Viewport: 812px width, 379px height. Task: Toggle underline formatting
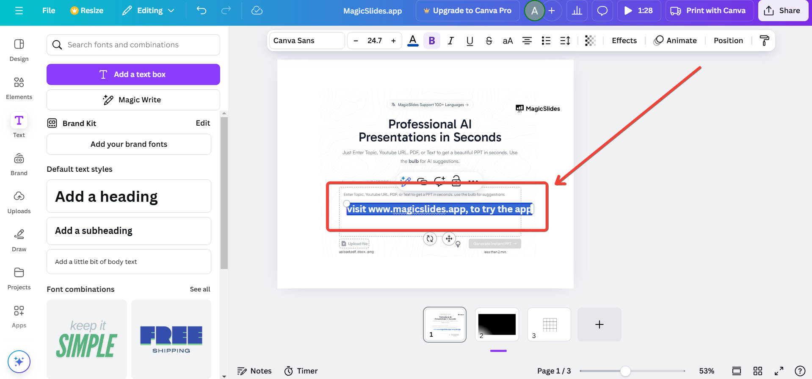(470, 41)
